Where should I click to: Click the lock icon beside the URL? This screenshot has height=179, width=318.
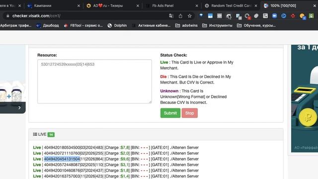click(8, 16)
